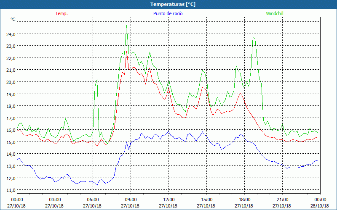The image size is (337, 210).
Task: Click the 12:00 time axis label
Action: point(169,200)
